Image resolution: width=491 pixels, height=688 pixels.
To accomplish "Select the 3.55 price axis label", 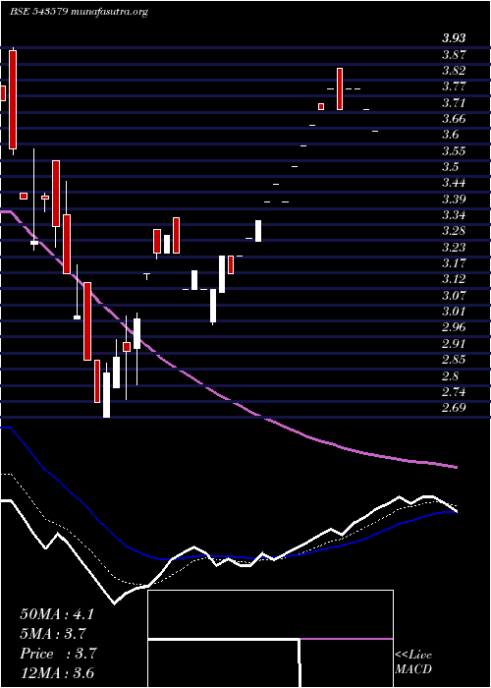I will coord(454,151).
